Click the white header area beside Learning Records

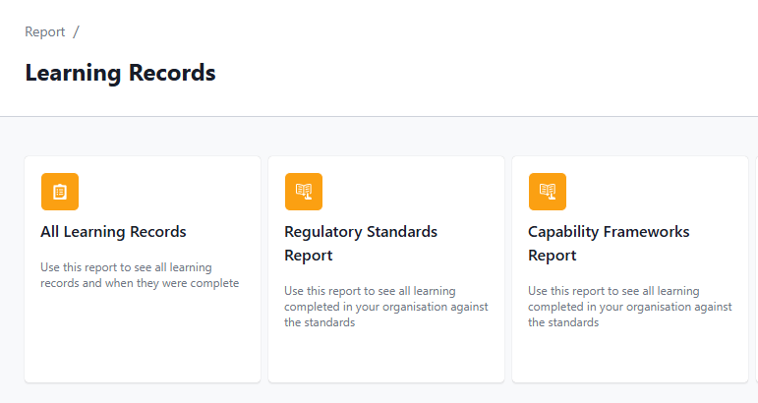[484, 73]
